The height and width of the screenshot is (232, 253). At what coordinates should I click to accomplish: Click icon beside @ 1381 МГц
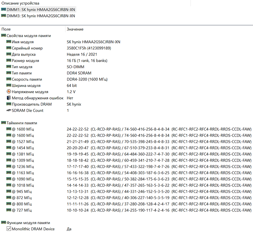(x=9, y=154)
